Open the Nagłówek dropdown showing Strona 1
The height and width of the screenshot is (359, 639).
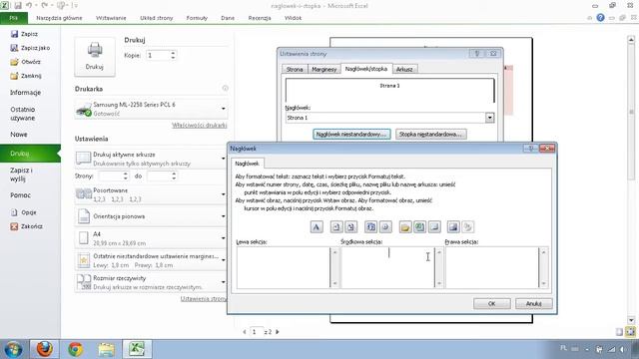coord(490,118)
